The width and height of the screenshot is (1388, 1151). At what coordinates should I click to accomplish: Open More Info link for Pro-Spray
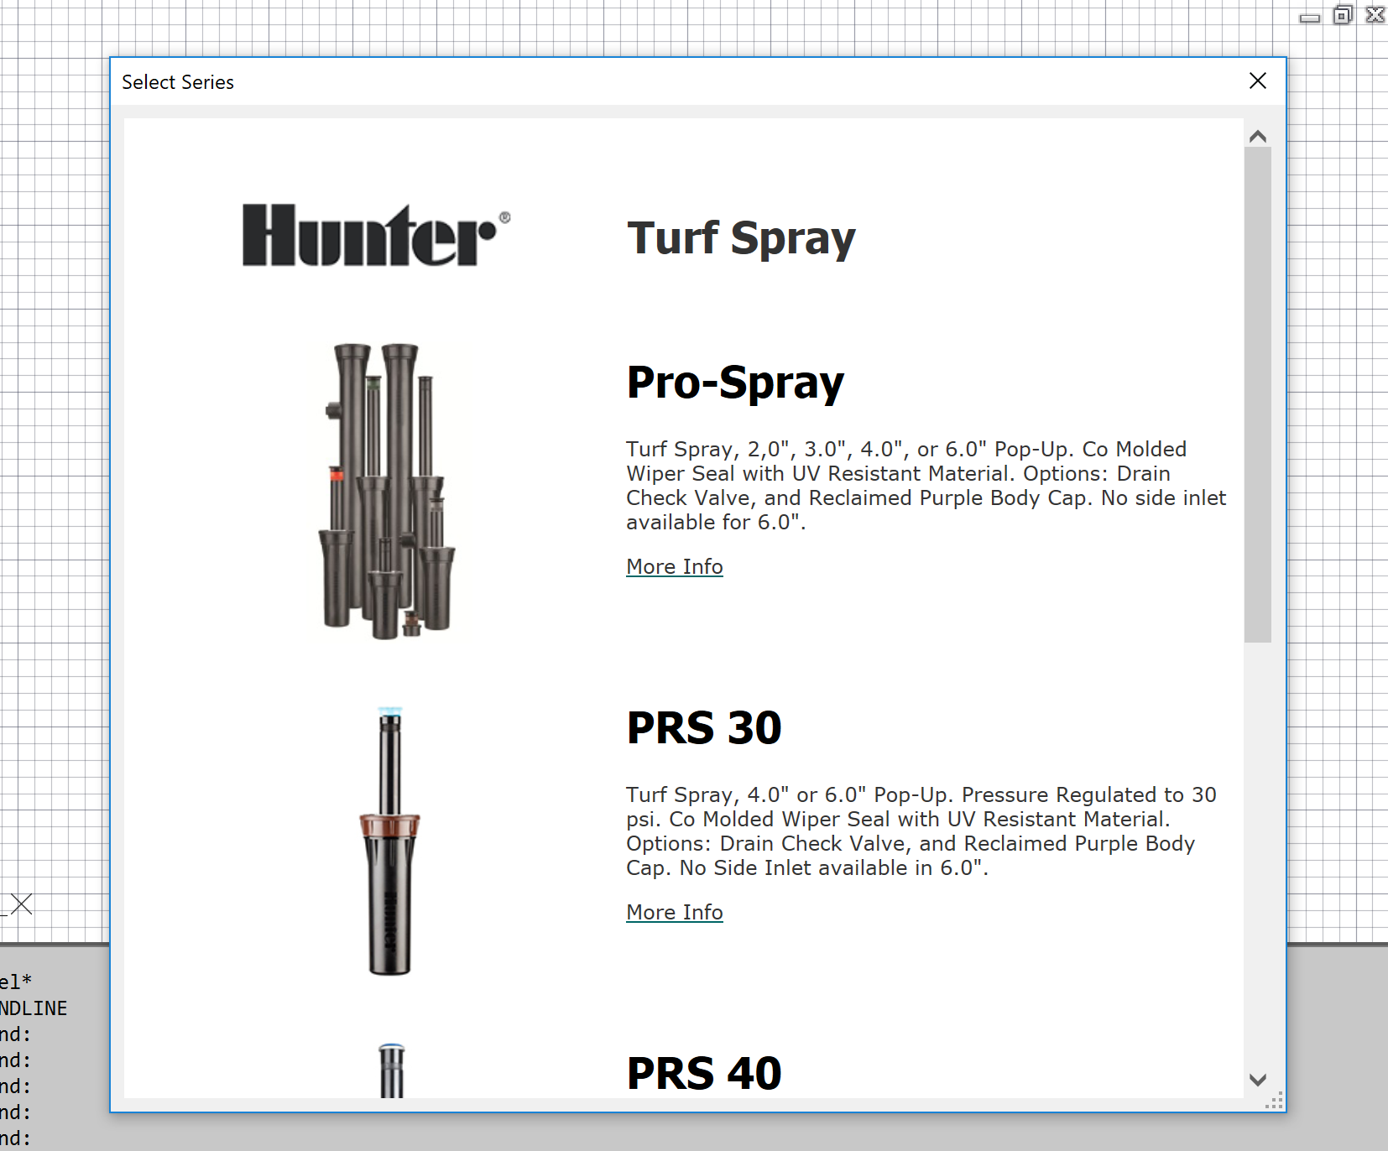pyautogui.click(x=675, y=567)
